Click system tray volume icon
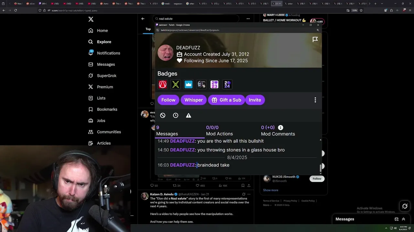Image resolution: width=414 pixels, height=232 pixels. 396,228
